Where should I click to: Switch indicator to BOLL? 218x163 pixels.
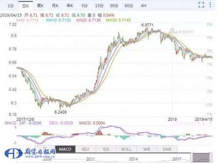[126, 149]
